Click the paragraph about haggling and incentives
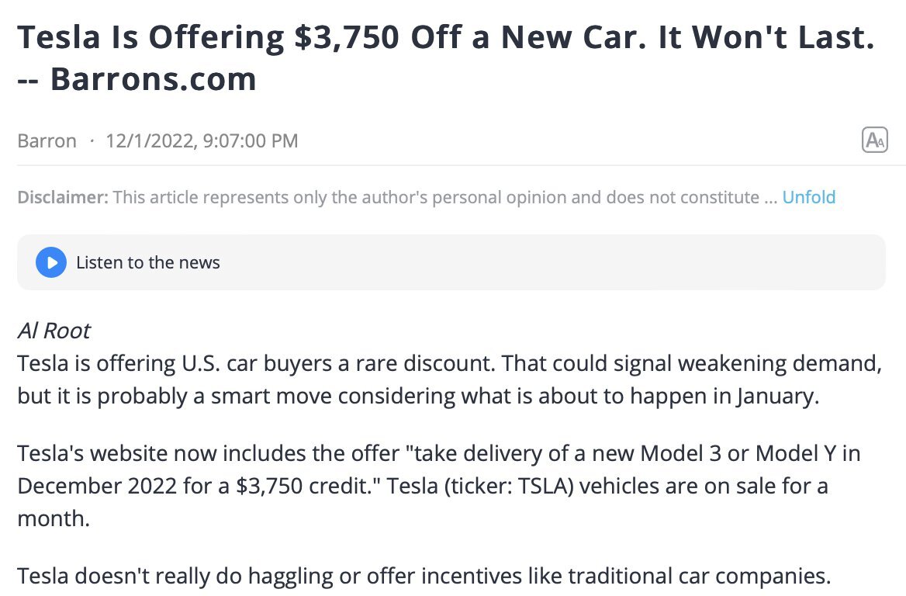The height and width of the screenshot is (596, 906). (x=424, y=577)
